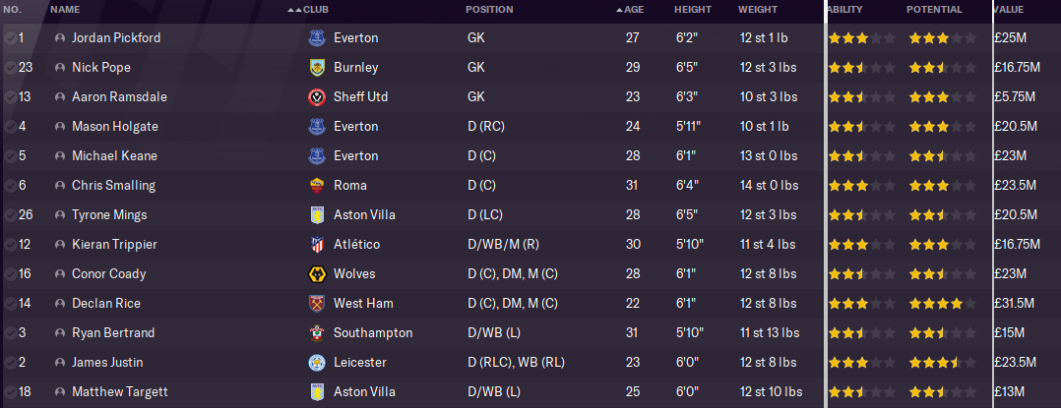Click the Value column header
The image size is (1061, 408).
click(x=1008, y=10)
